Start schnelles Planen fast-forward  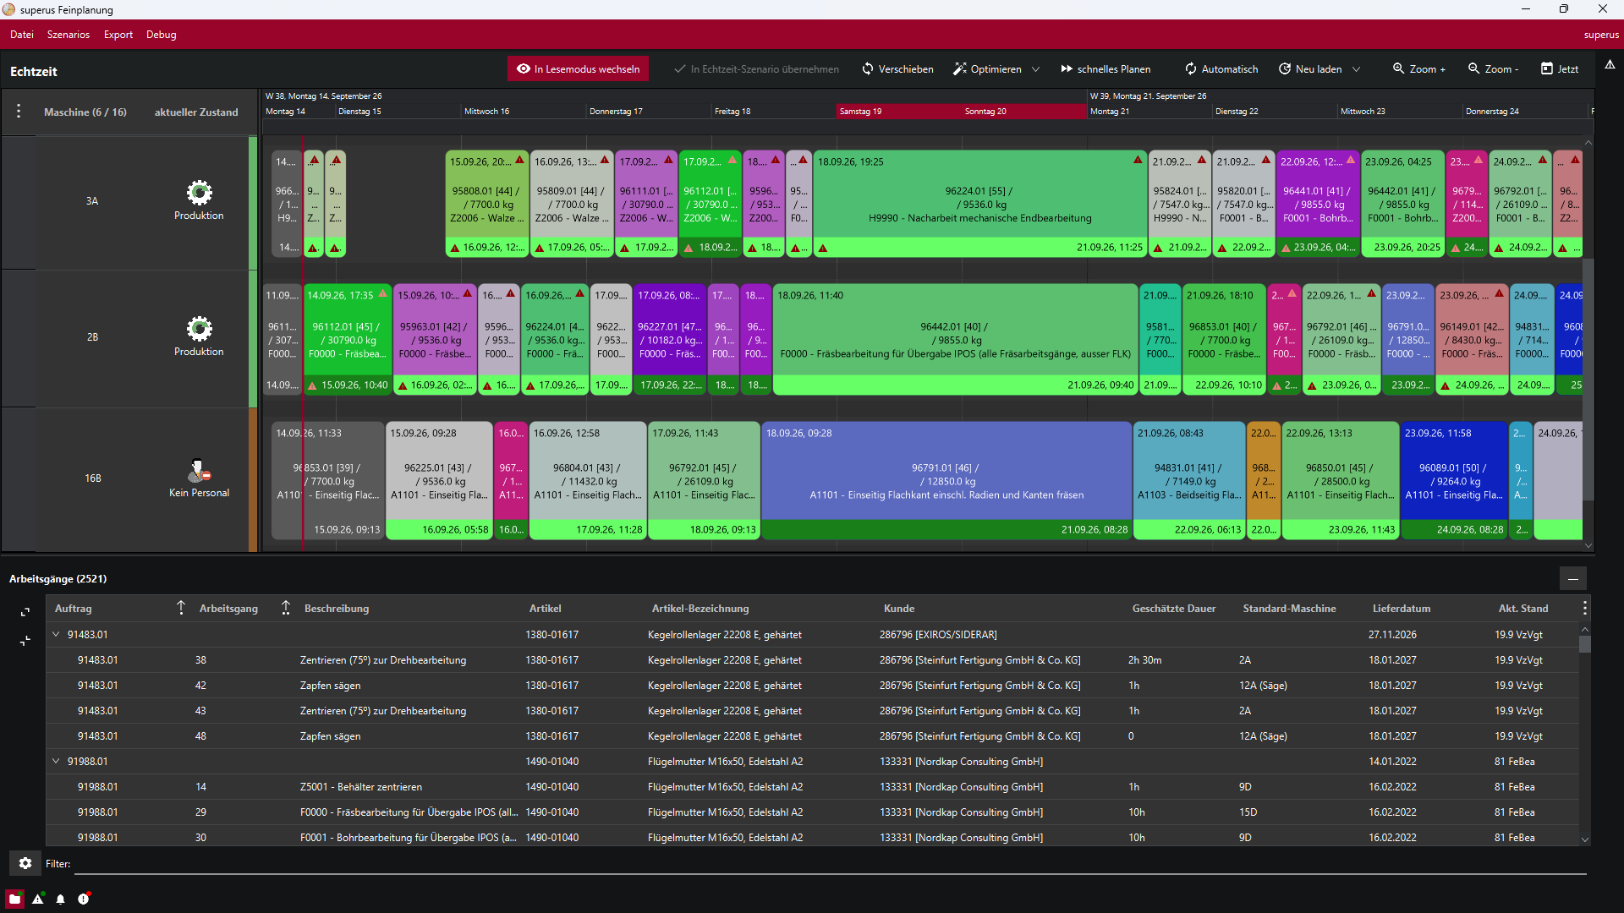[1106, 69]
